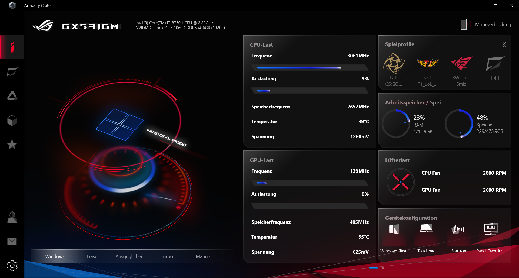Click the GPU-Last panel title
This screenshot has height=278, width=519.
(262, 160)
